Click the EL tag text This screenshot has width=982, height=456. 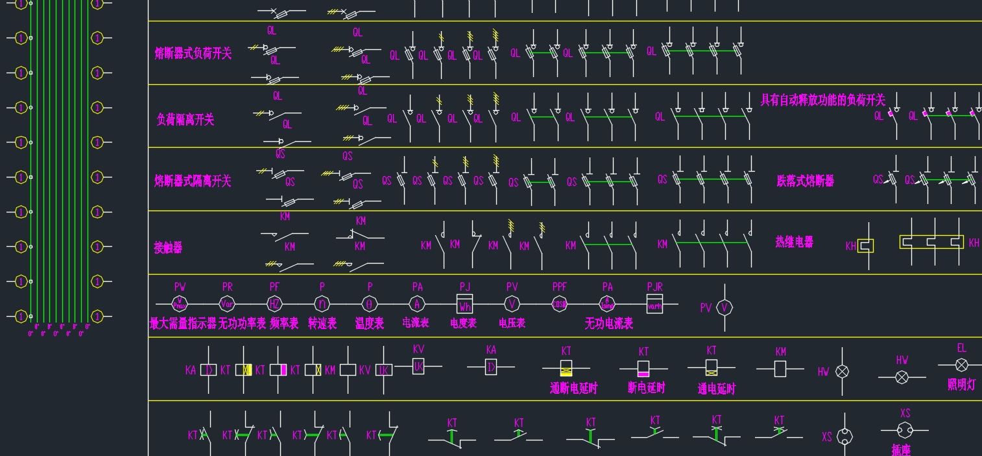coord(961,348)
